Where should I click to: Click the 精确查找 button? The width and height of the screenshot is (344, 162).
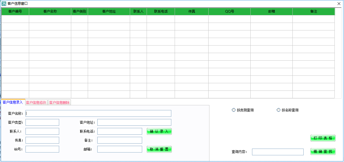[x=323, y=151]
